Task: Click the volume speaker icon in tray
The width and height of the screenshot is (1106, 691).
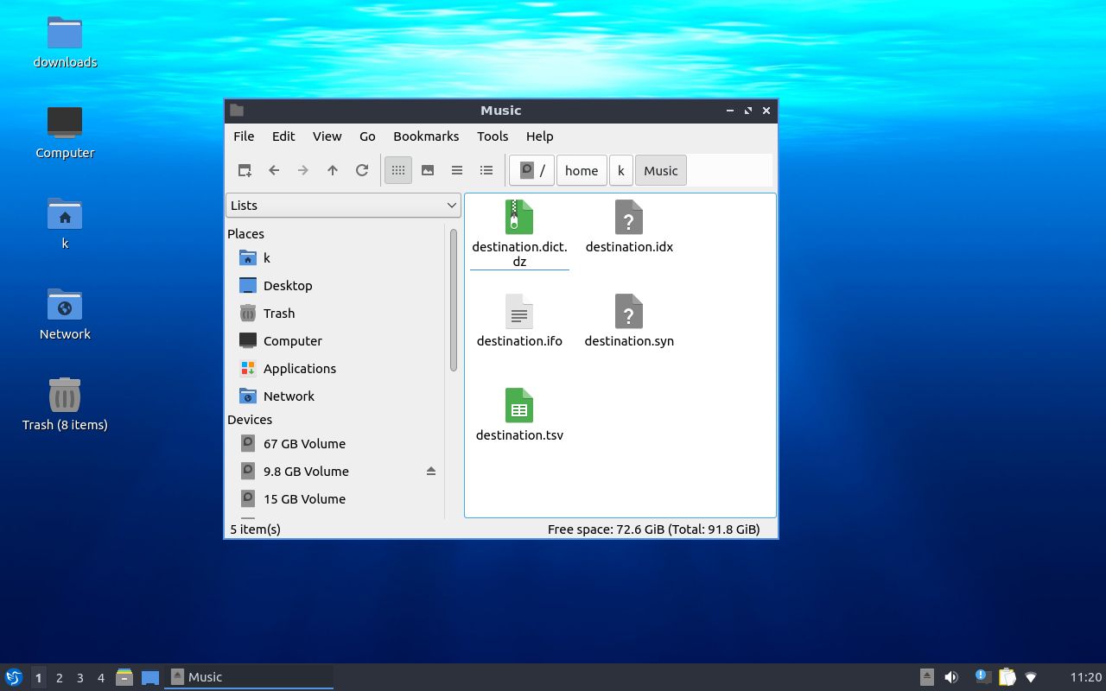Action: 951,677
